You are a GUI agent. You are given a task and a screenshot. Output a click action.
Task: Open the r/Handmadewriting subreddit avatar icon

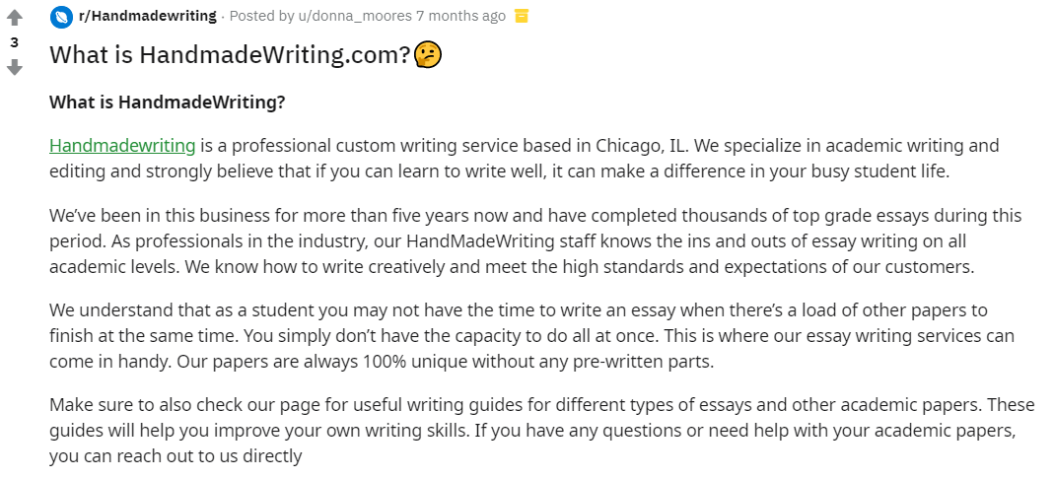click(x=61, y=16)
